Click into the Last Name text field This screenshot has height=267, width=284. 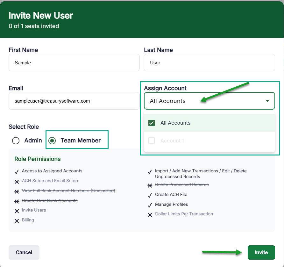(209, 63)
